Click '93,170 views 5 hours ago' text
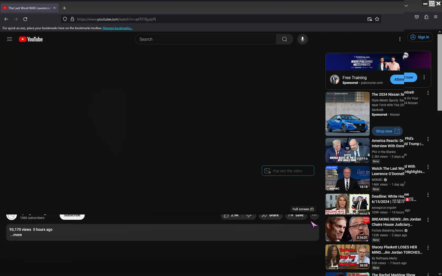 click(31, 229)
